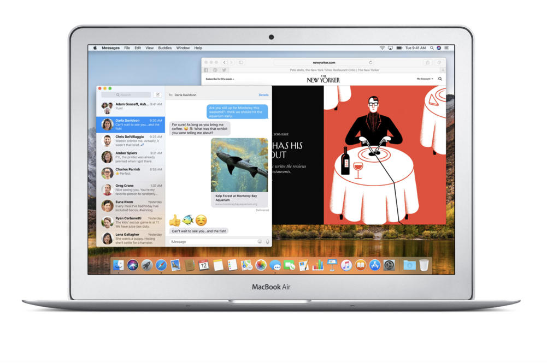Viewport: 547px width, 363px height.
Task: Click the iMessage text input field
Action: 202,241
